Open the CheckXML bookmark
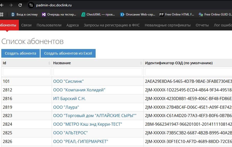This screenshot has width=232, height=147. tap(98, 14)
